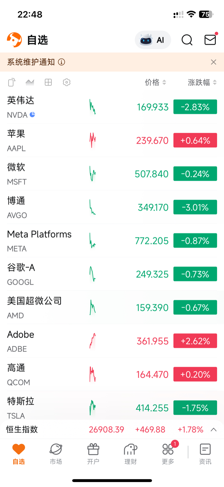Tap the portrait/landscape copy icon
224x487 pixels.
12,82
